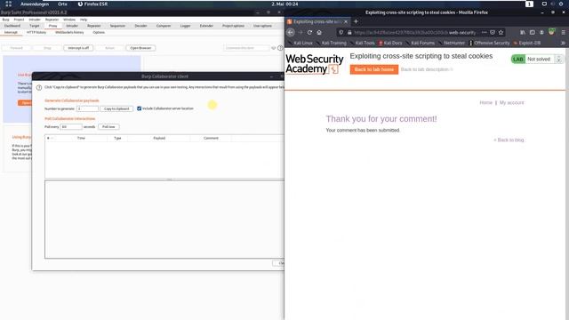Viewport: 569px width, 320px height.
Task: Close the Exploiting cross-site tab
Action: pos(346,21)
